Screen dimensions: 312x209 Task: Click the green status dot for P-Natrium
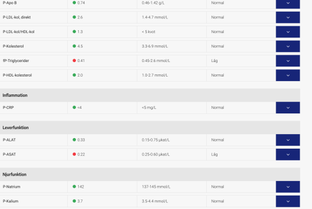74,187
